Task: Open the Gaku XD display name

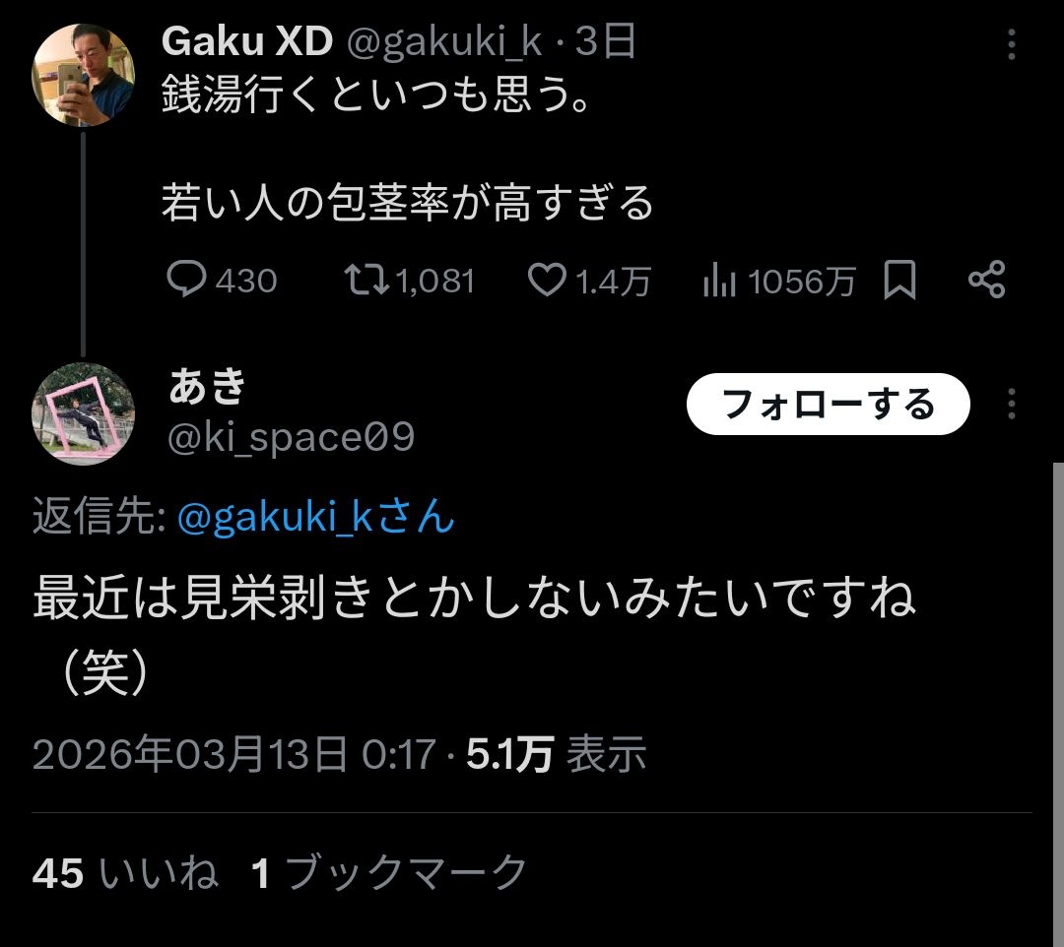Action: point(247,41)
